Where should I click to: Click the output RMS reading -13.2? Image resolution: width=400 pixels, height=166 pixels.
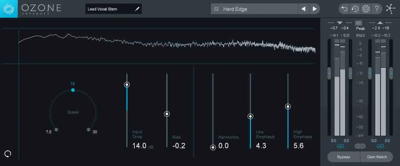click(x=376, y=36)
